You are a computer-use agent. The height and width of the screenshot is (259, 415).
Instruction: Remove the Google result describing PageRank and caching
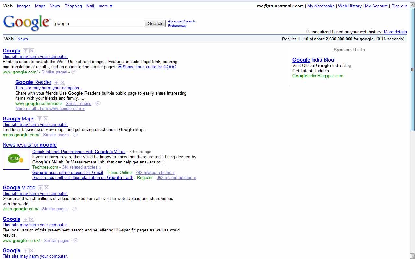[32, 51]
